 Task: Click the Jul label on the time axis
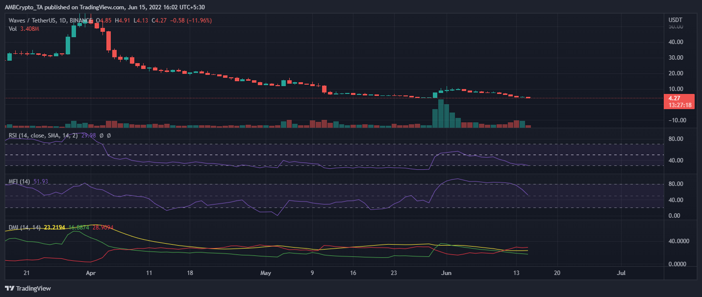[x=621, y=273]
